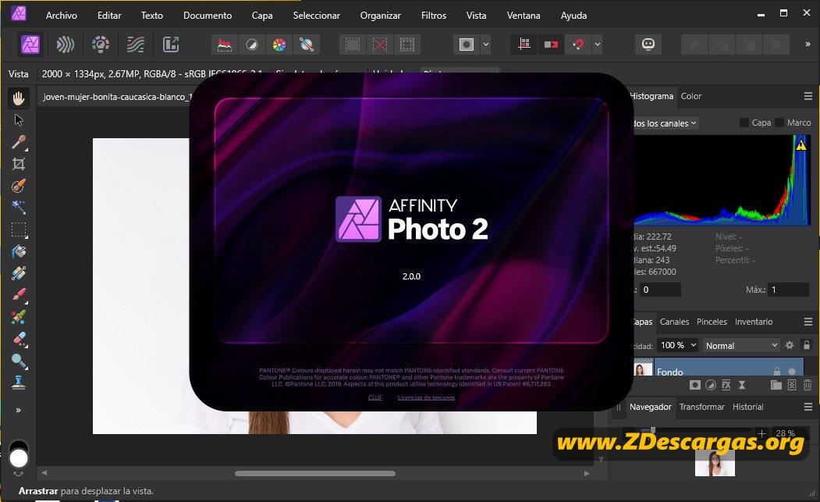Select the Clone stamp tool
The image size is (820, 502).
coord(19,383)
